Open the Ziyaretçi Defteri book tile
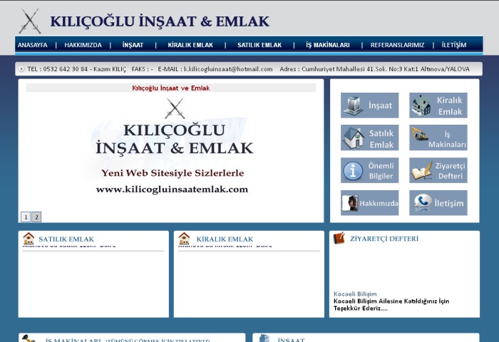The height and width of the screenshot is (342, 499). [438, 170]
